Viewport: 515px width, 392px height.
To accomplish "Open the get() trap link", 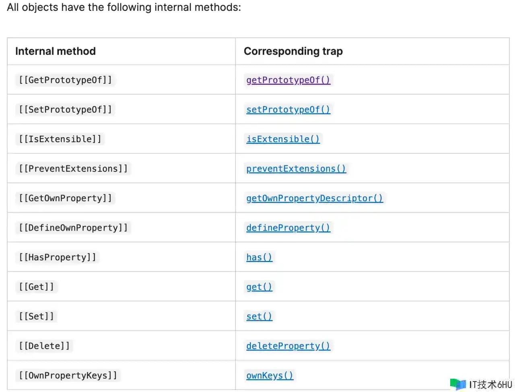I will click(259, 287).
